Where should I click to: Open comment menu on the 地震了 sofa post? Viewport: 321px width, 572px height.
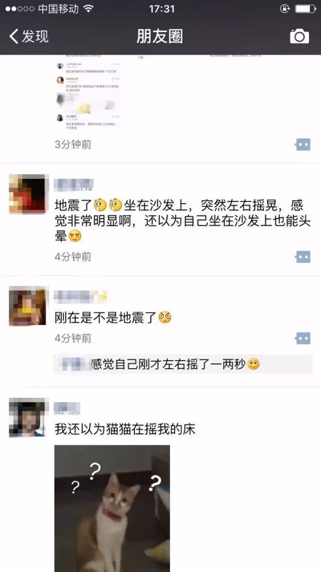[x=302, y=257]
